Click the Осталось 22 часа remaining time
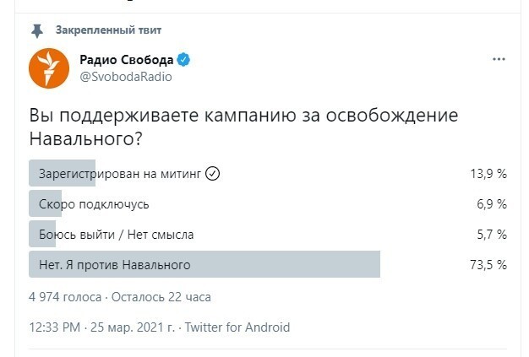The height and width of the screenshot is (357, 529). pyautogui.click(x=161, y=297)
